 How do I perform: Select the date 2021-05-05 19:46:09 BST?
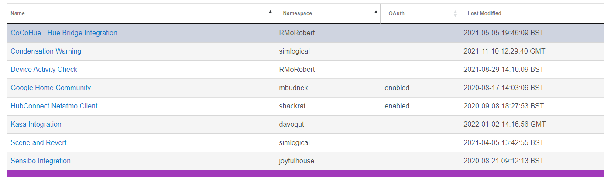click(x=504, y=33)
